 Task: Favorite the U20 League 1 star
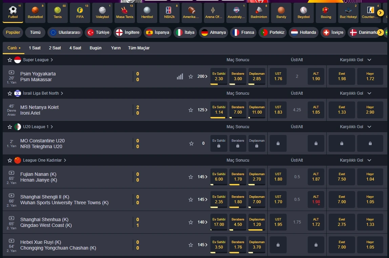point(10,127)
